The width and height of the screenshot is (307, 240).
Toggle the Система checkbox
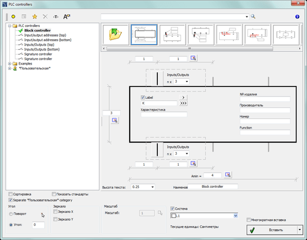(x=173, y=209)
